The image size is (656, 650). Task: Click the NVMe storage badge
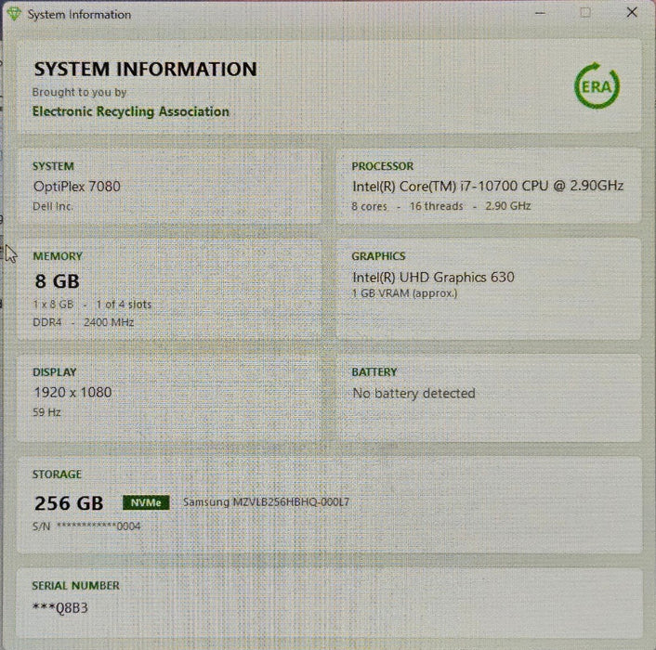click(146, 502)
